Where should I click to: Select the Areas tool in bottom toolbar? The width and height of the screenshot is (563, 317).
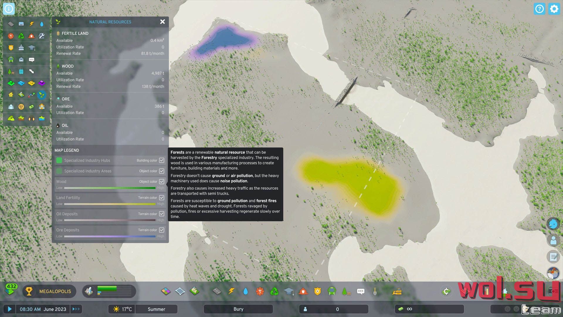pos(180,291)
